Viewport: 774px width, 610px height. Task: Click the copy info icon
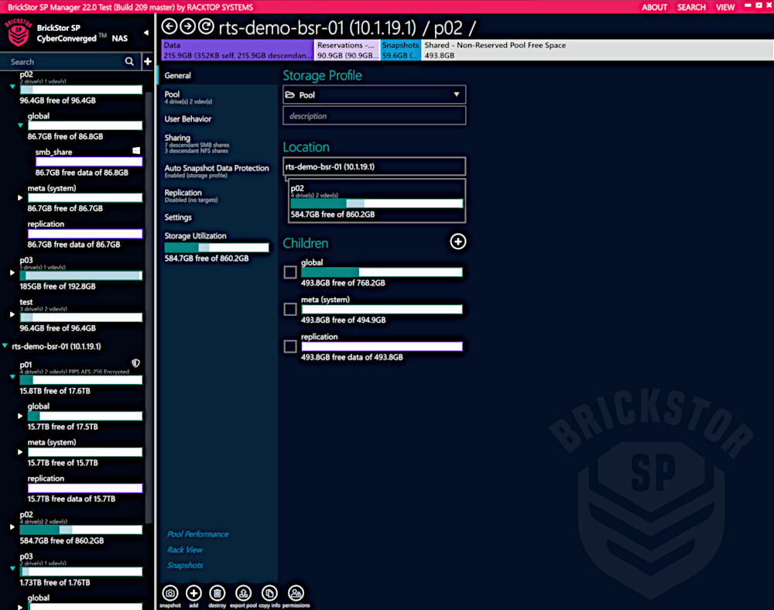click(x=269, y=594)
